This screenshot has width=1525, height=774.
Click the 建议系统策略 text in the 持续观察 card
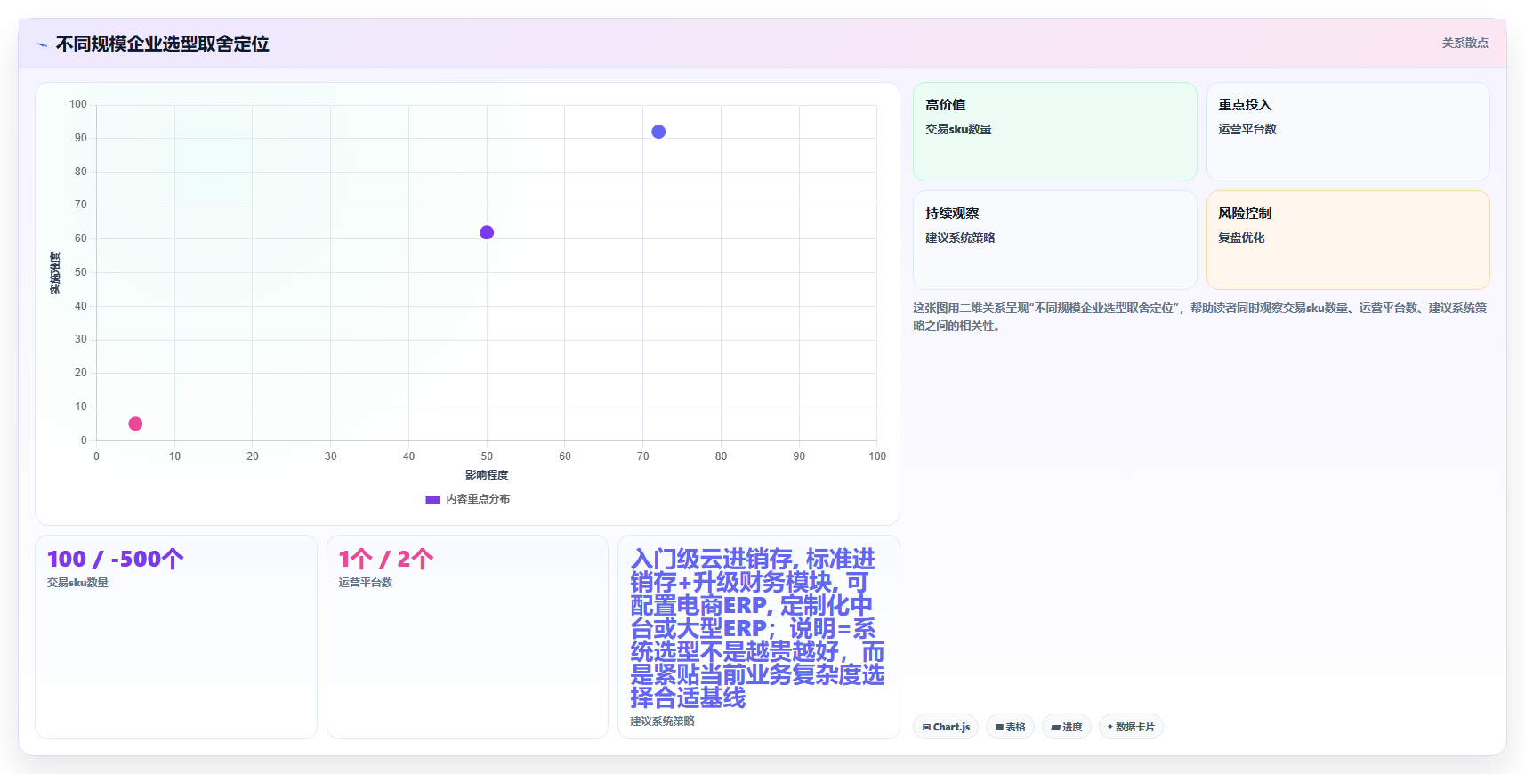coord(960,238)
